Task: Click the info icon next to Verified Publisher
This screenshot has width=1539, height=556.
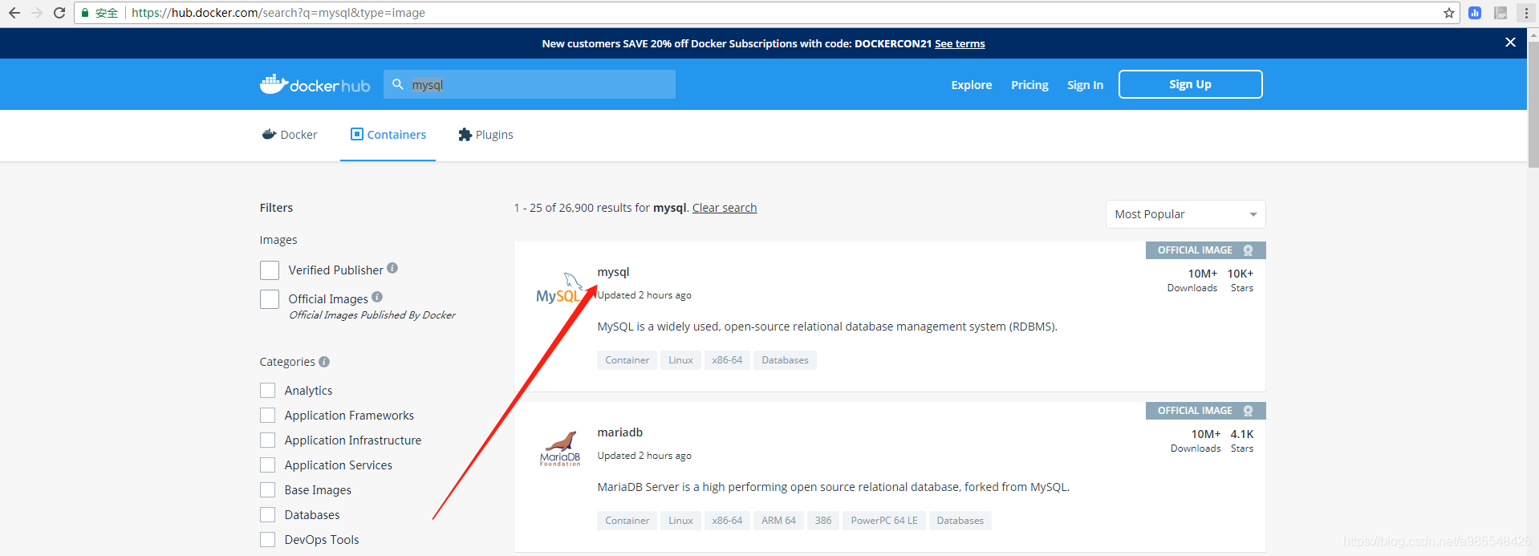Action: (392, 268)
